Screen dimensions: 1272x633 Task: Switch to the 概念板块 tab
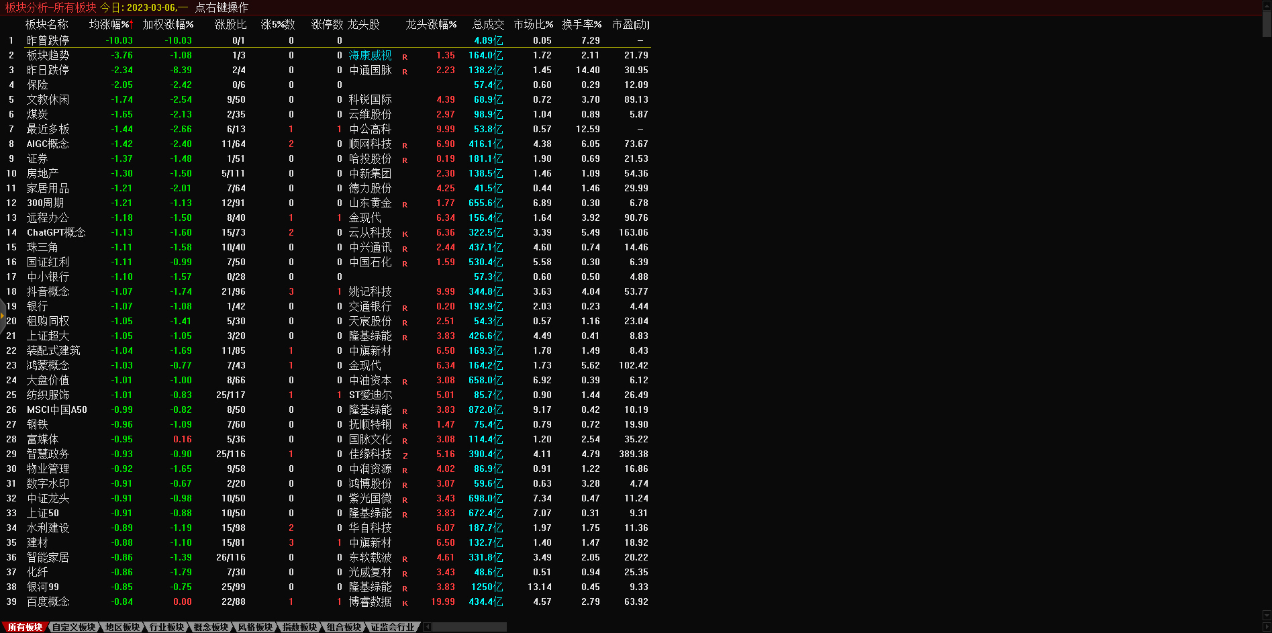[x=211, y=627]
